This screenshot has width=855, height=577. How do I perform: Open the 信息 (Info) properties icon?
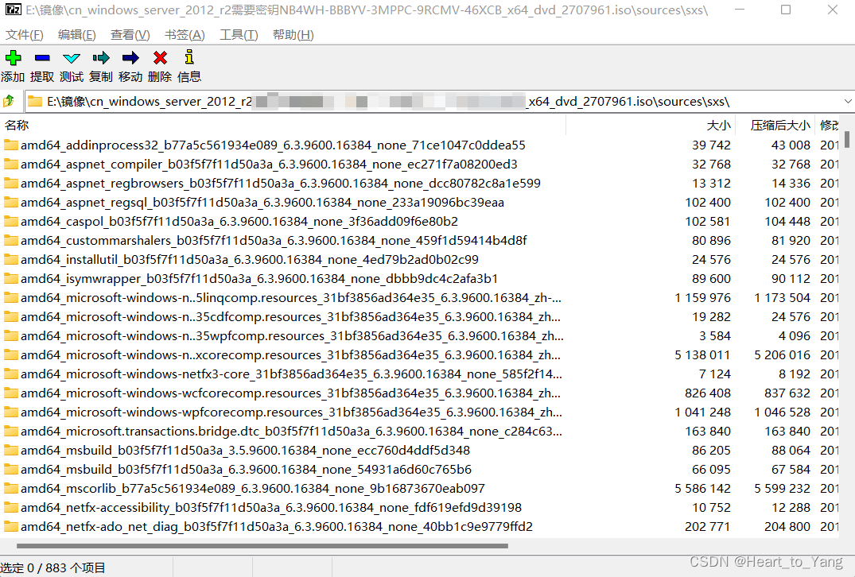click(x=188, y=57)
